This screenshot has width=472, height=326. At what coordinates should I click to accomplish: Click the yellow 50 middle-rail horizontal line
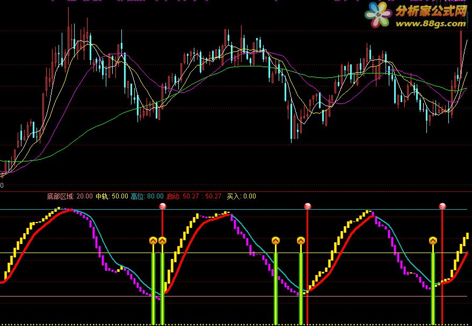coord(234,253)
